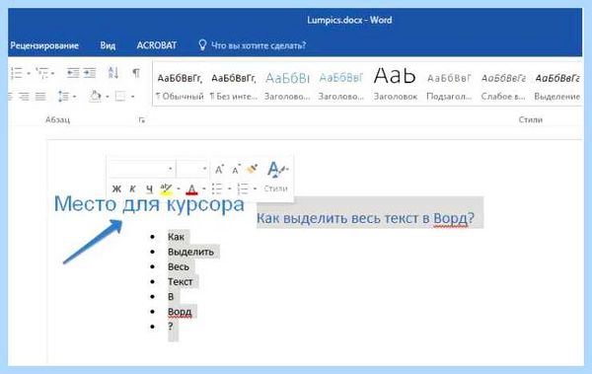
Task: Apply the Слабое в... style
Action: (503, 86)
